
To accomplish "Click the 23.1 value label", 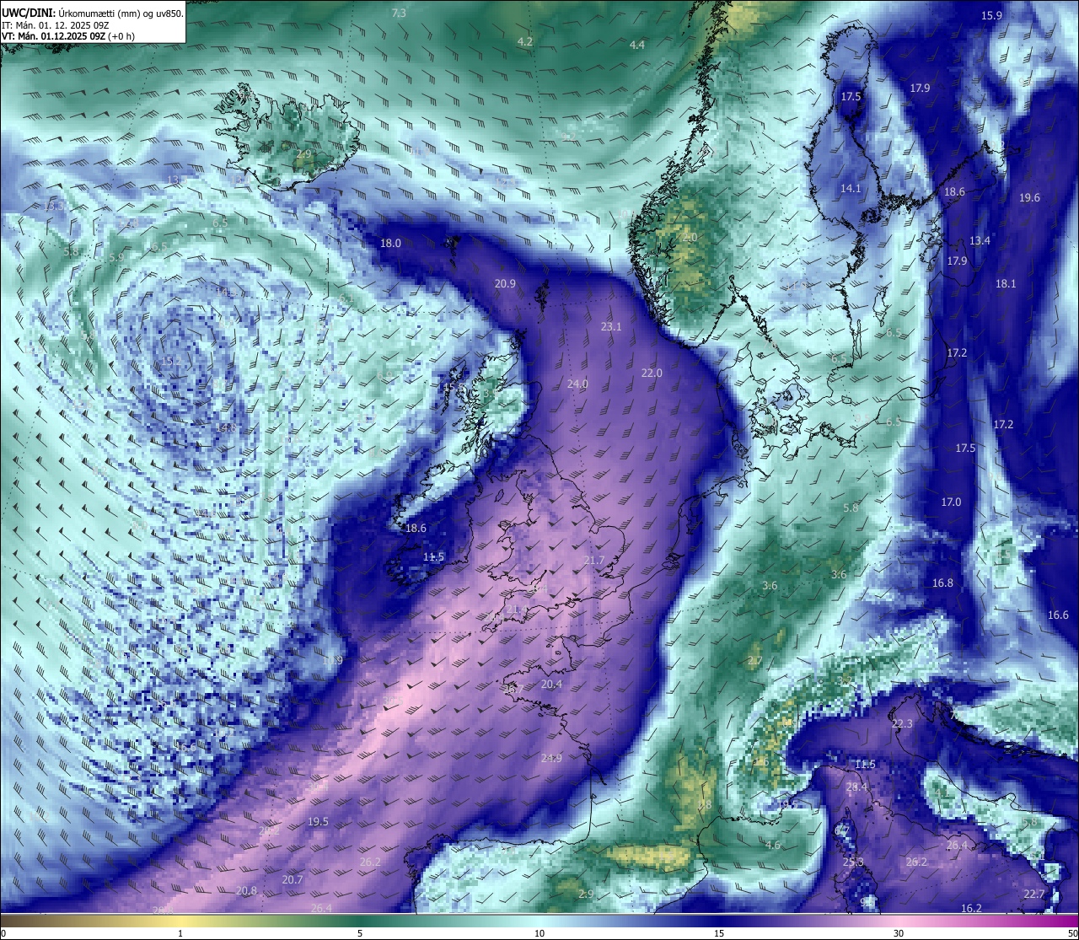I will point(610,326).
